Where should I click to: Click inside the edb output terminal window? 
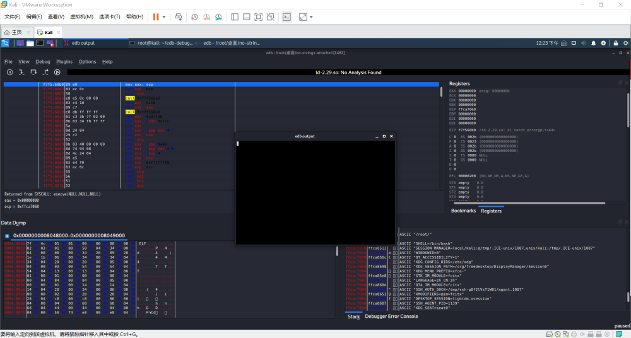pyautogui.click(x=315, y=192)
